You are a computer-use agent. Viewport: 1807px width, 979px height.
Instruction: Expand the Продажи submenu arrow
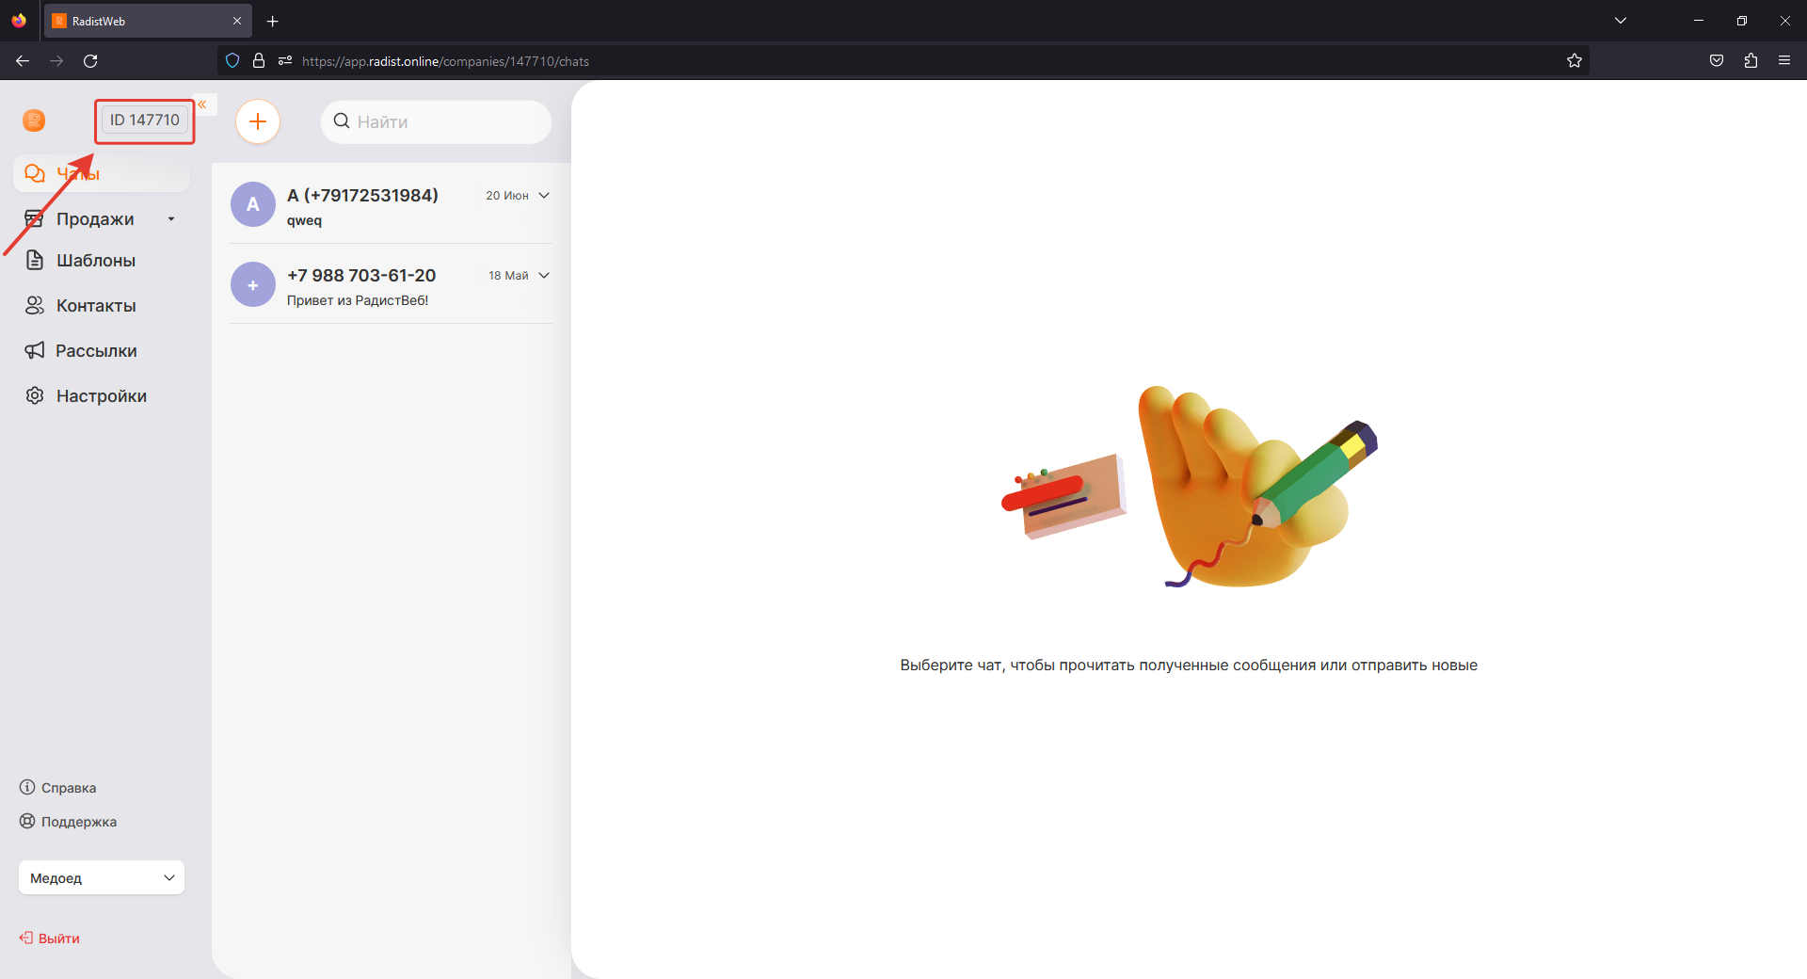tap(171, 219)
